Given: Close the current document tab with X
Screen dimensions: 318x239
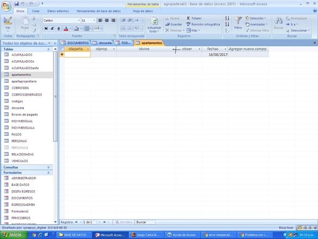Looking at the screenshot, I should coord(314,43).
